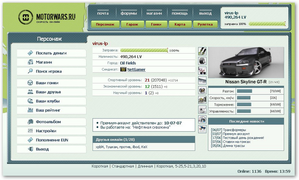The image size is (299, 180).
Task: Open Послать деньги in the sidebar
Action: tap(51, 53)
